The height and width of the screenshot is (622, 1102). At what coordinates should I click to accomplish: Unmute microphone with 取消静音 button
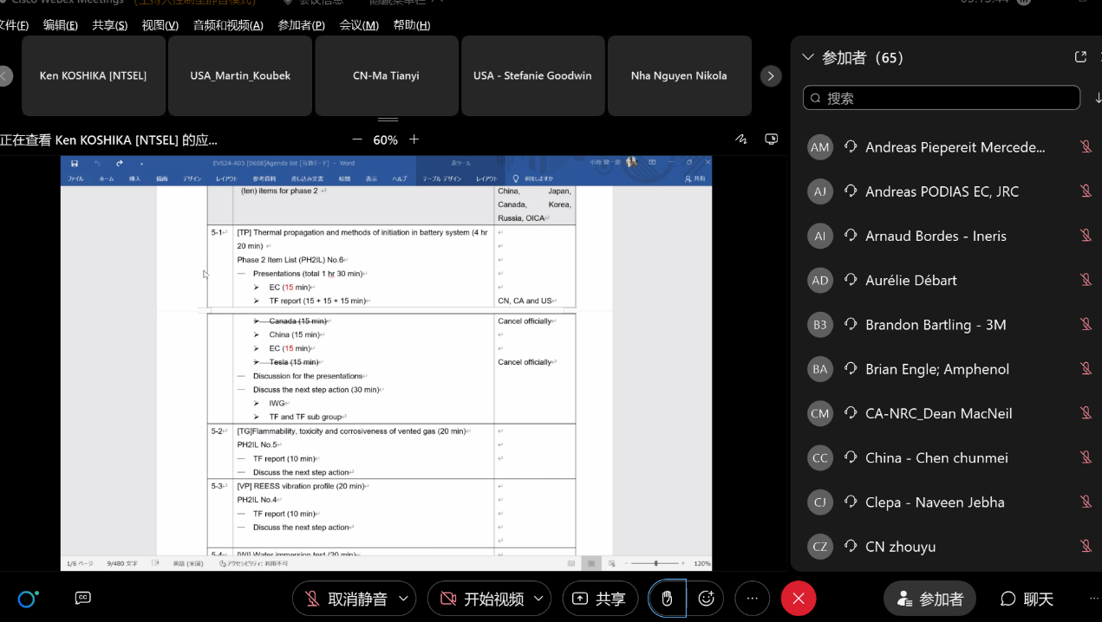[x=347, y=599]
